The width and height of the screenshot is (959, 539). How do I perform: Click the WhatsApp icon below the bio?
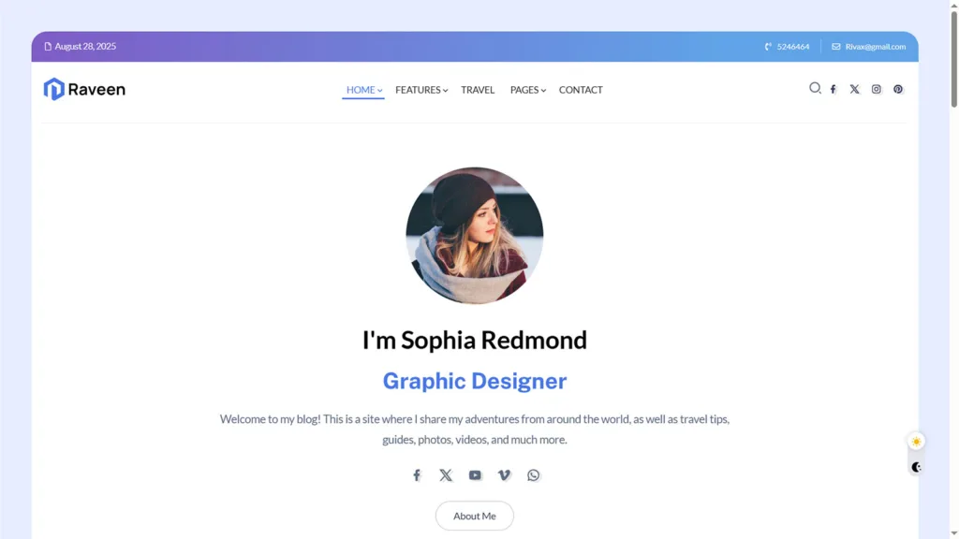[534, 475]
